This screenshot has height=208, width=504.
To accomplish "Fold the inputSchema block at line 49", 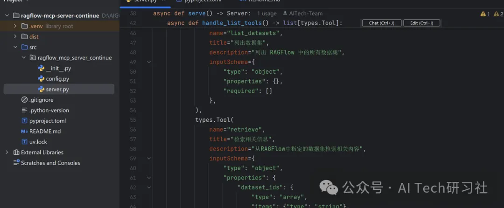I will pyautogui.click(x=149, y=62).
